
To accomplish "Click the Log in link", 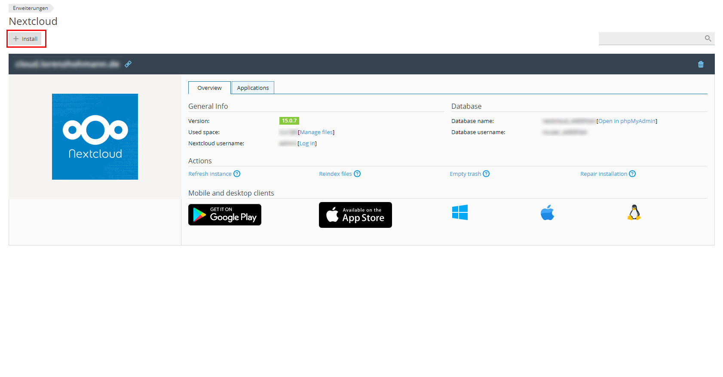I will (307, 144).
